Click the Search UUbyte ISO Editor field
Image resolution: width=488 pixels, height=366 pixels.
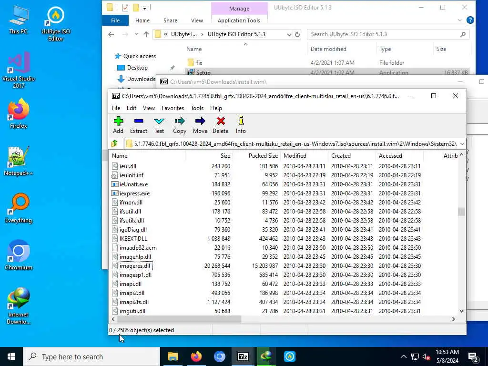point(388,34)
